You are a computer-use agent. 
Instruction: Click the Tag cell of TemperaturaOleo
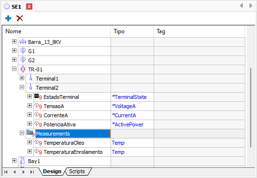pyautogui.click(x=200, y=143)
